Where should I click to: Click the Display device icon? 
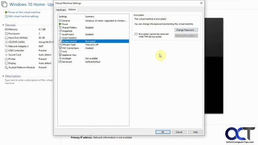[6, 63]
